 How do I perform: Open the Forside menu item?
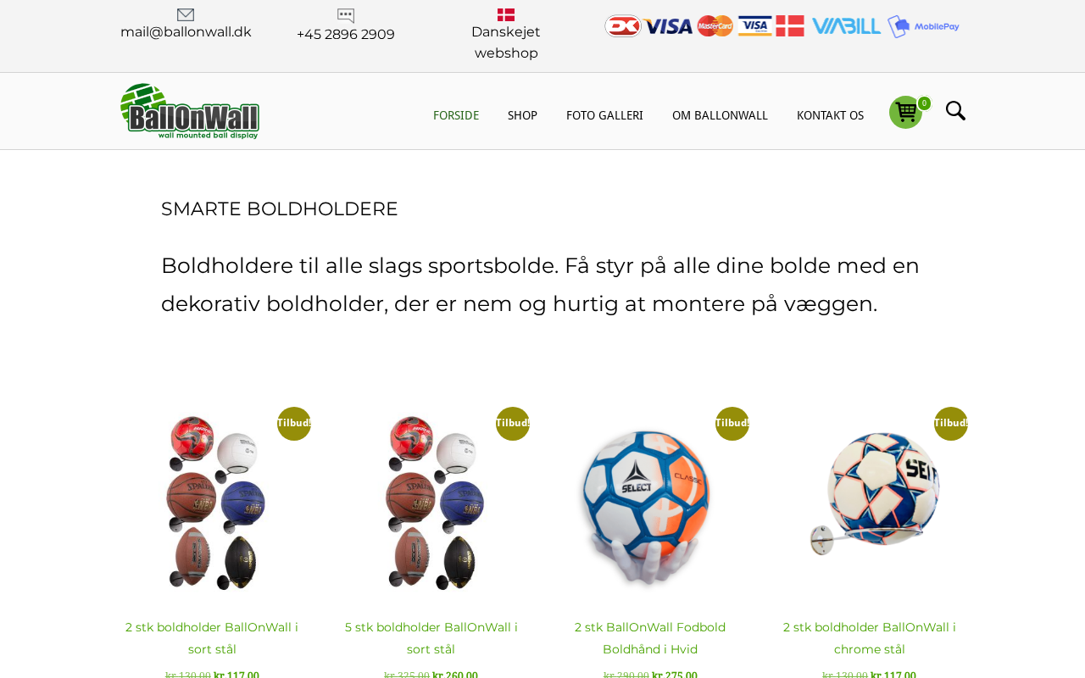(456, 115)
